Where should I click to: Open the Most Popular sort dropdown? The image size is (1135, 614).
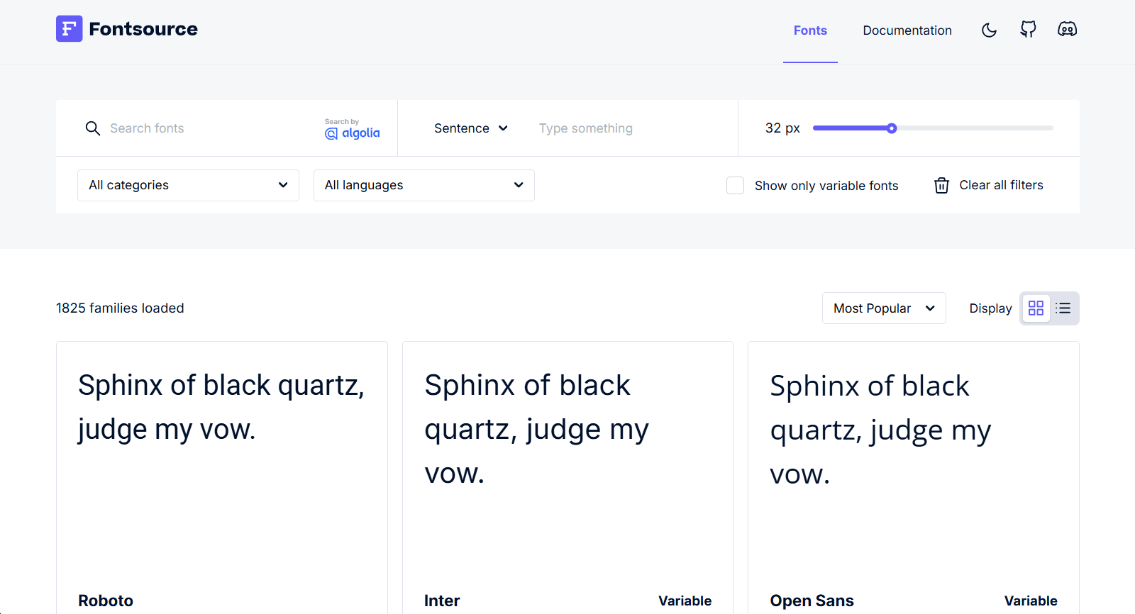point(883,308)
